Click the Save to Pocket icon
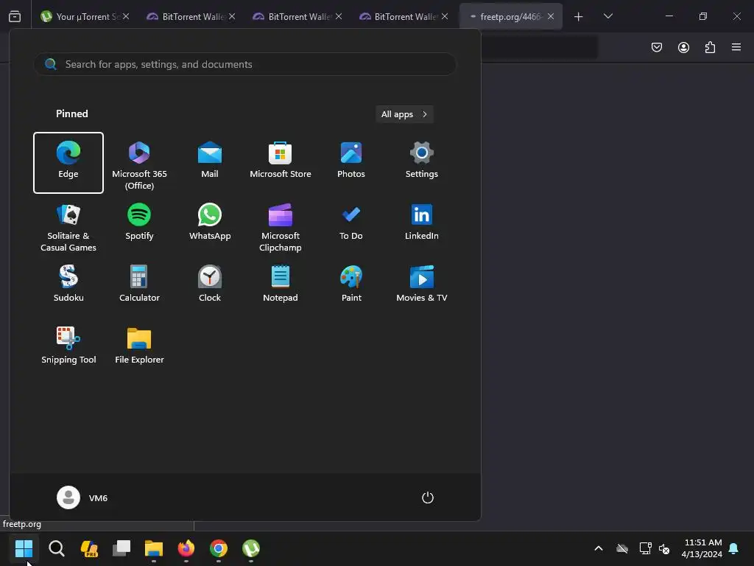 [657, 47]
